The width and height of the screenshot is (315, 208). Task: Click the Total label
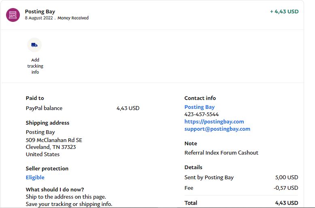(191, 203)
